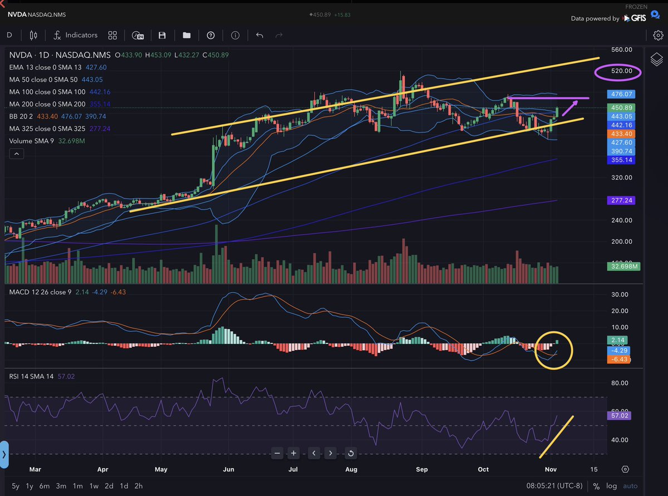Select the MA 325 legend row

click(60, 129)
